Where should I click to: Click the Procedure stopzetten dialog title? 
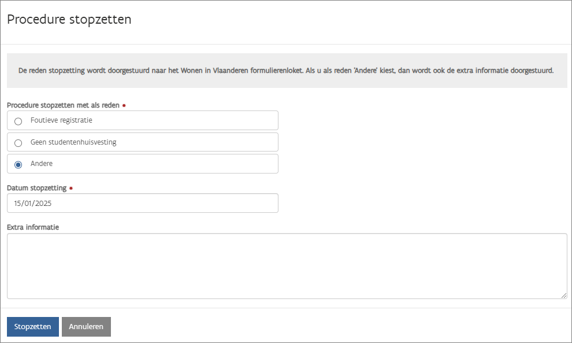coord(69,20)
